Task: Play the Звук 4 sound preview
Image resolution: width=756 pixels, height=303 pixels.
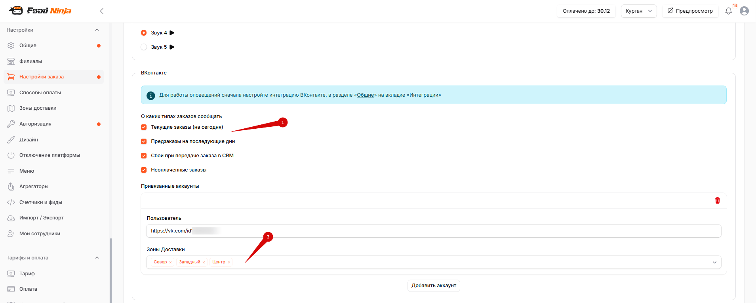Action: point(172,33)
